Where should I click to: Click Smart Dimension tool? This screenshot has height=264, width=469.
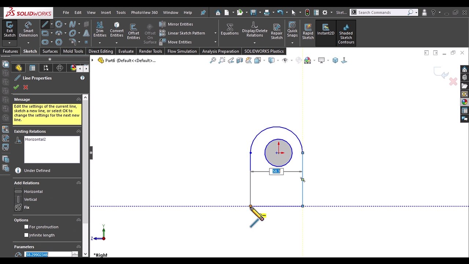(x=28, y=29)
